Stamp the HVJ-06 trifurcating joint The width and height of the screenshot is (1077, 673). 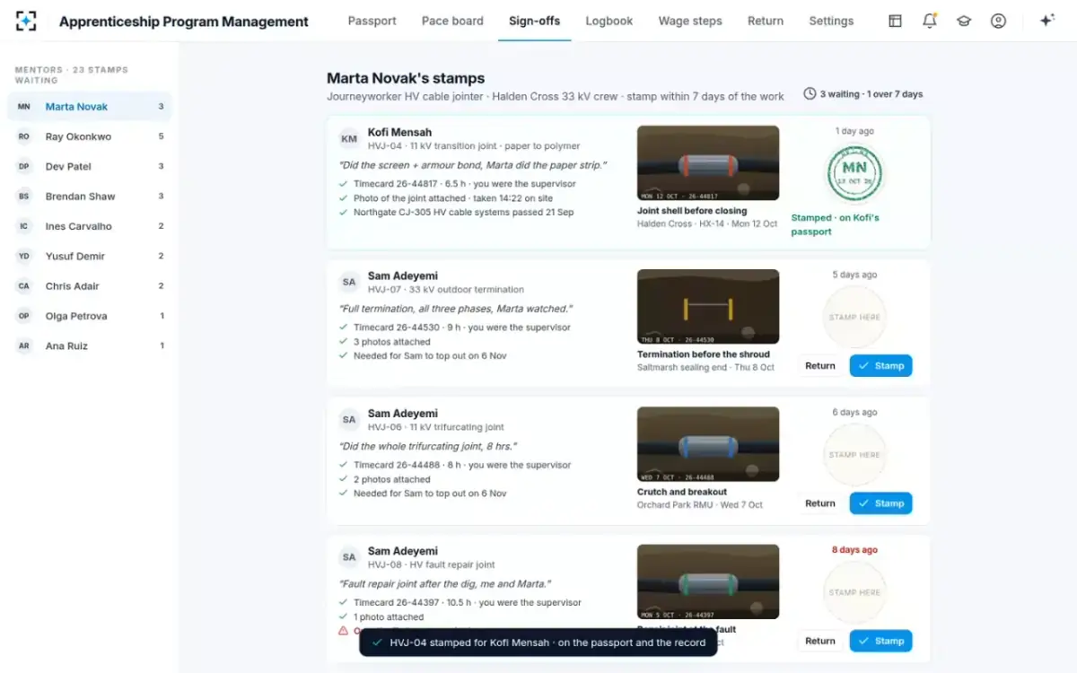tap(881, 503)
